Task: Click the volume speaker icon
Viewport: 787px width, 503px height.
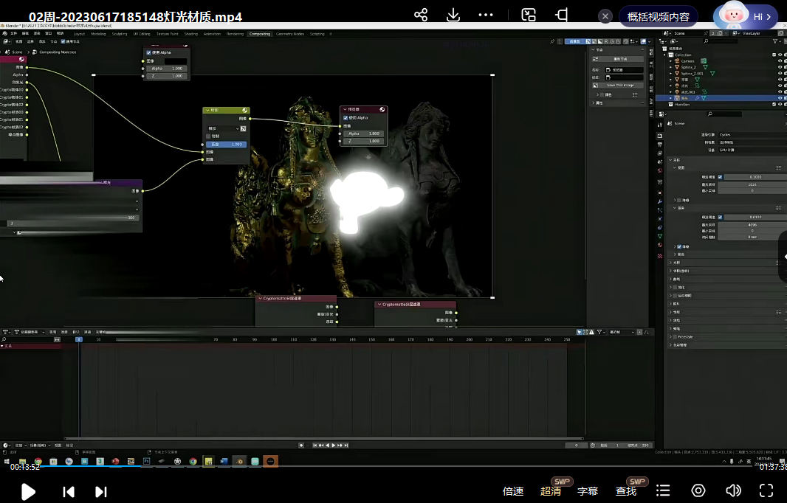Action: [732, 490]
